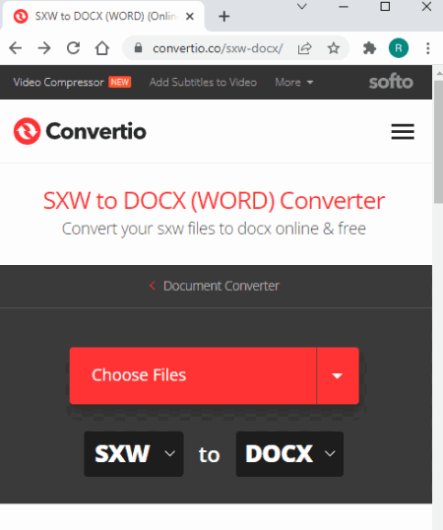This screenshot has height=530, width=443.
Task: Bookmark this page with the star icon
Action: [334, 48]
